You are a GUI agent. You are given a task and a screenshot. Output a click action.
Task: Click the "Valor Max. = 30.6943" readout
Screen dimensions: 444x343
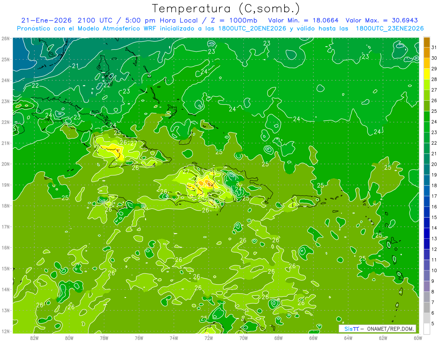point(382,20)
